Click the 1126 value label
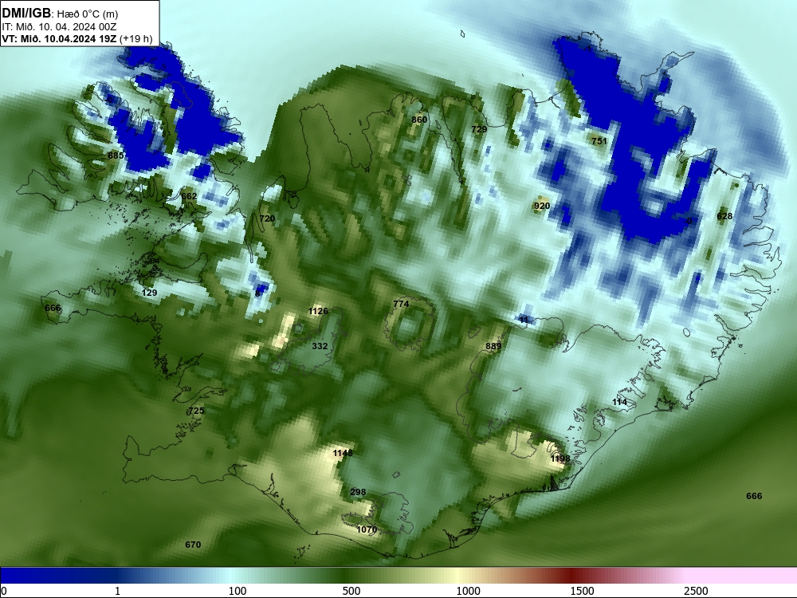Image resolution: width=797 pixels, height=598 pixels. pyautogui.click(x=318, y=311)
